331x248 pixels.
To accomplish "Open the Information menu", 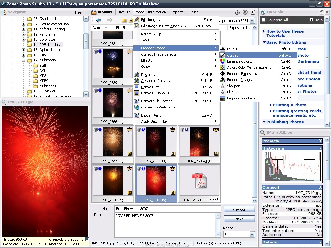I will (x=157, y=12).
